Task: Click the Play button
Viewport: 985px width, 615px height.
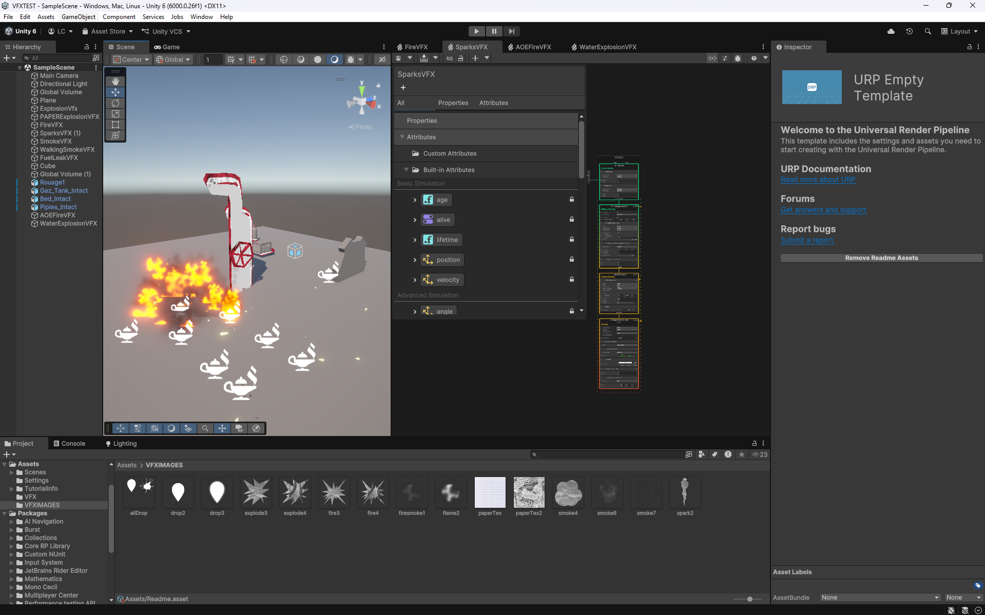Action: click(477, 31)
